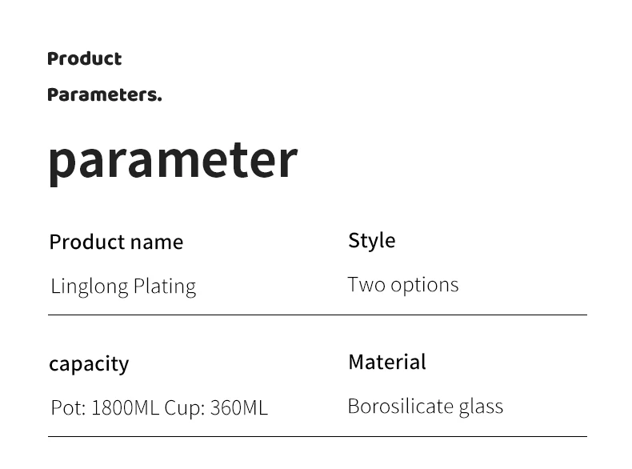Screen dimensions: 632x469
Task: Click the "360ML" cup volume value
Action: (x=238, y=408)
